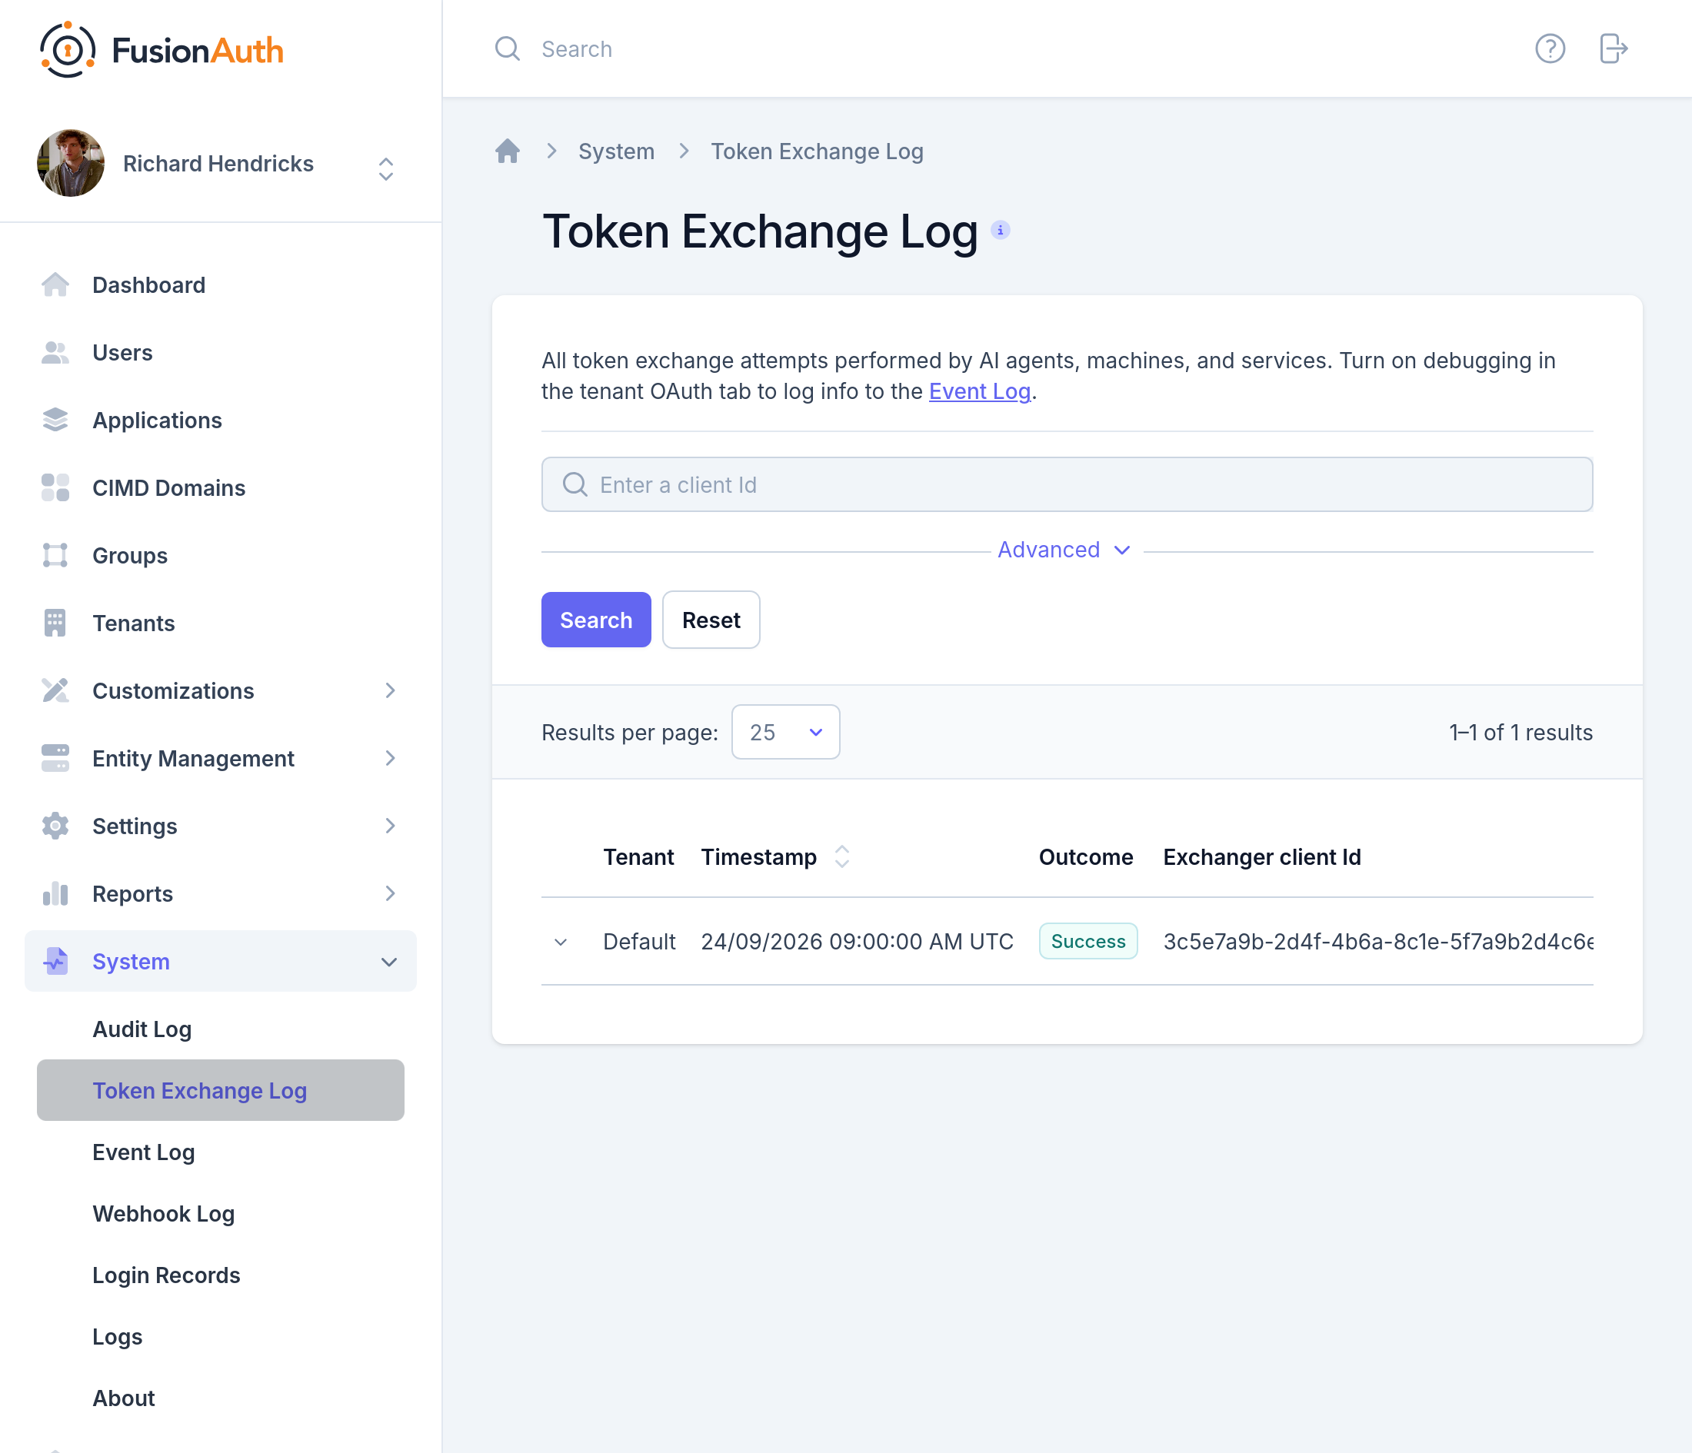Open Logs submenu item
This screenshot has width=1692, height=1453.
(x=221, y=1337)
